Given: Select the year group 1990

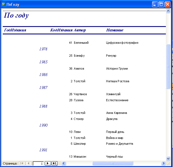Looking at the screenshot, I should coord(43,125).
